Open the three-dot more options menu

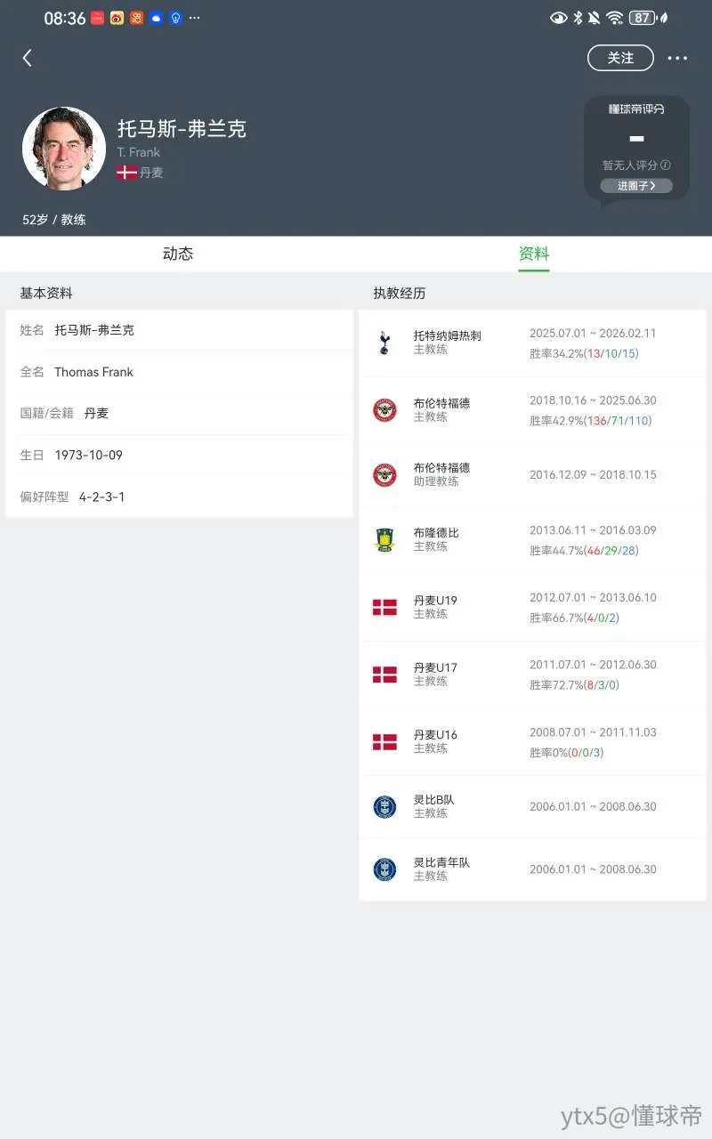tap(677, 58)
